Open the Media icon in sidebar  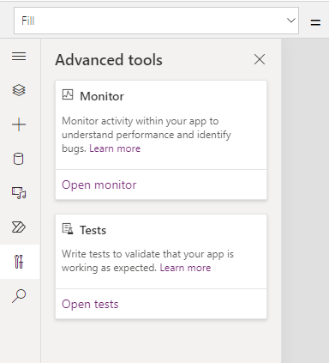19,193
